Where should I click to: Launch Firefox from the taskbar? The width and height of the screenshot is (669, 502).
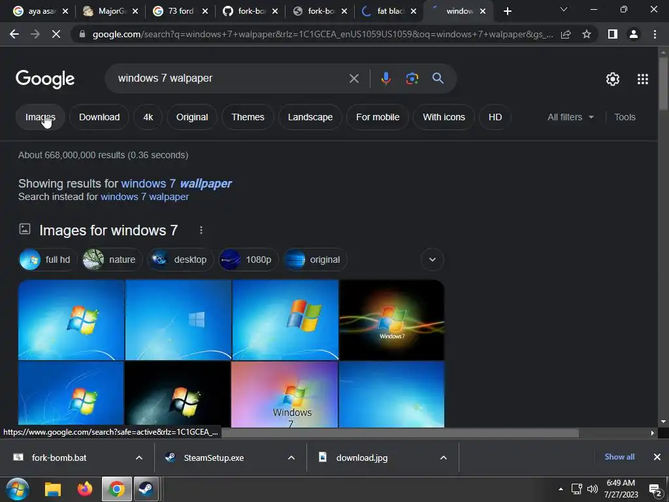click(85, 489)
